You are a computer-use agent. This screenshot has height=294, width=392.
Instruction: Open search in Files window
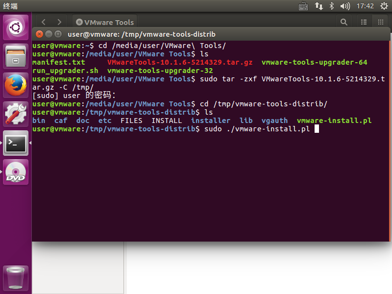coord(344,22)
